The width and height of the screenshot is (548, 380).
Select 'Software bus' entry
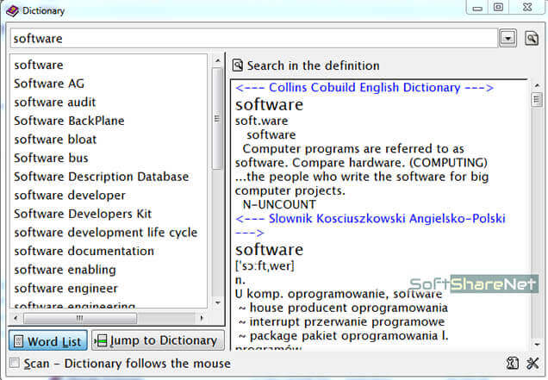click(51, 158)
